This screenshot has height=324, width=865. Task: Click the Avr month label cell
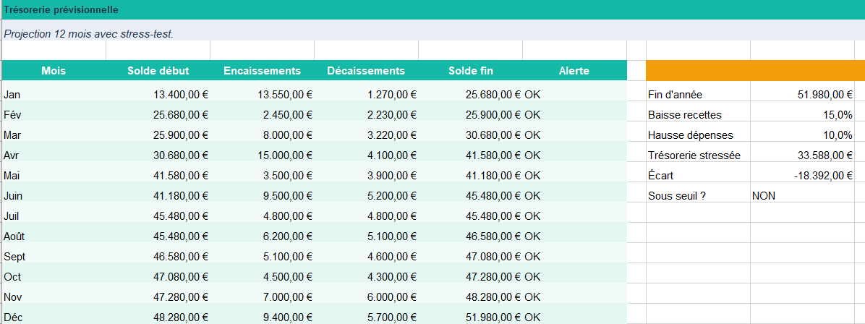pyautogui.click(x=54, y=155)
